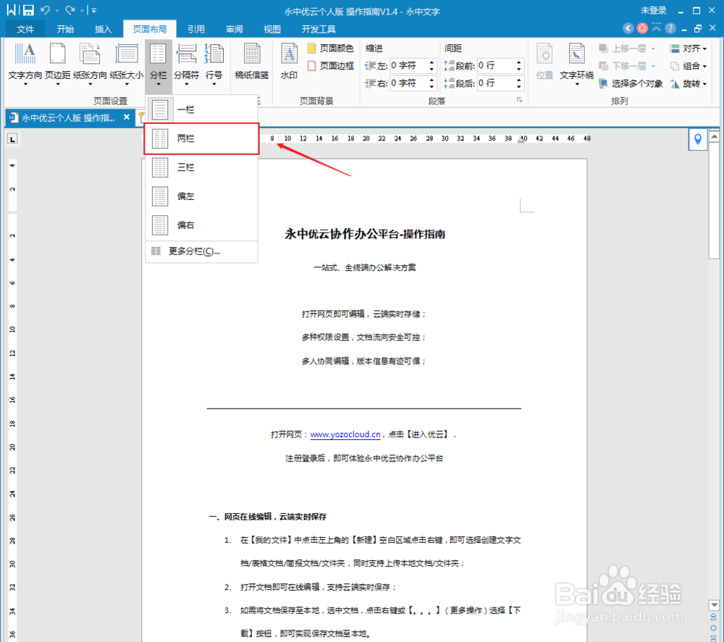Select Two Columns (两栏) option
This screenshot has width=724, height=642.
(x=201, y=138)
